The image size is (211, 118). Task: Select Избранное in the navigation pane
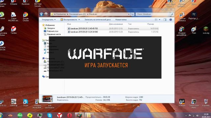pos(50,25)
